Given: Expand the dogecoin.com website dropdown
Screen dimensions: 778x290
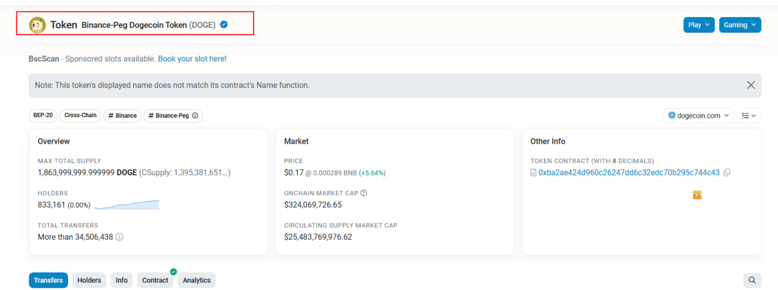Looking at the screenshot, I should pos(698,115).
